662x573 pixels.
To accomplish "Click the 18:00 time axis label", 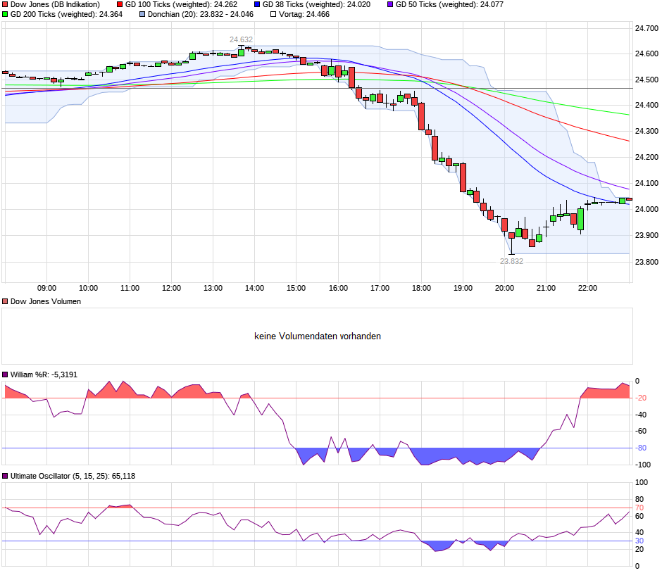I will coord(421,288).
